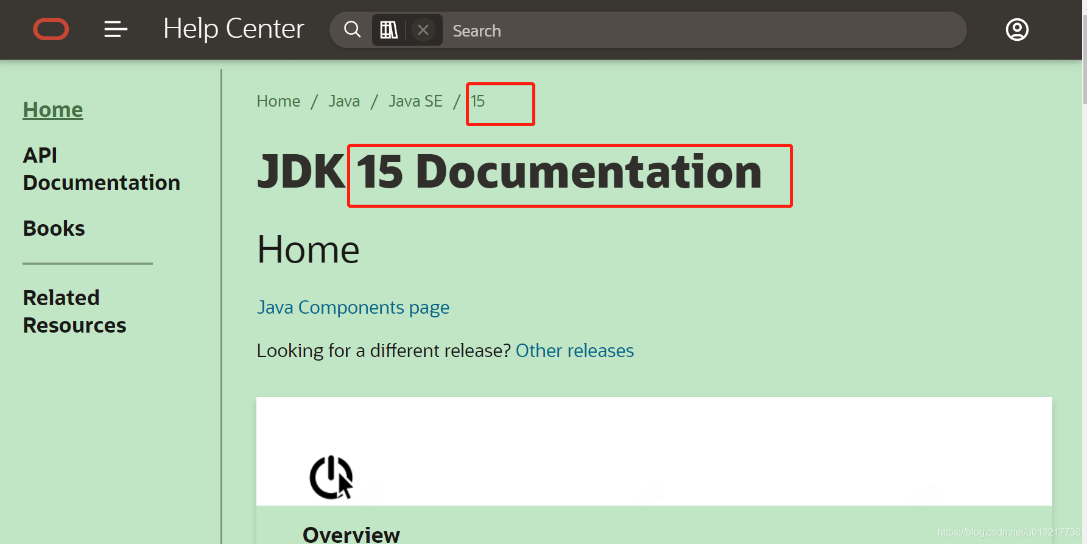This screenshot has height=544, width=1087.
Task: Click the 15 breadcrumb item
Action: coord(478,101)
